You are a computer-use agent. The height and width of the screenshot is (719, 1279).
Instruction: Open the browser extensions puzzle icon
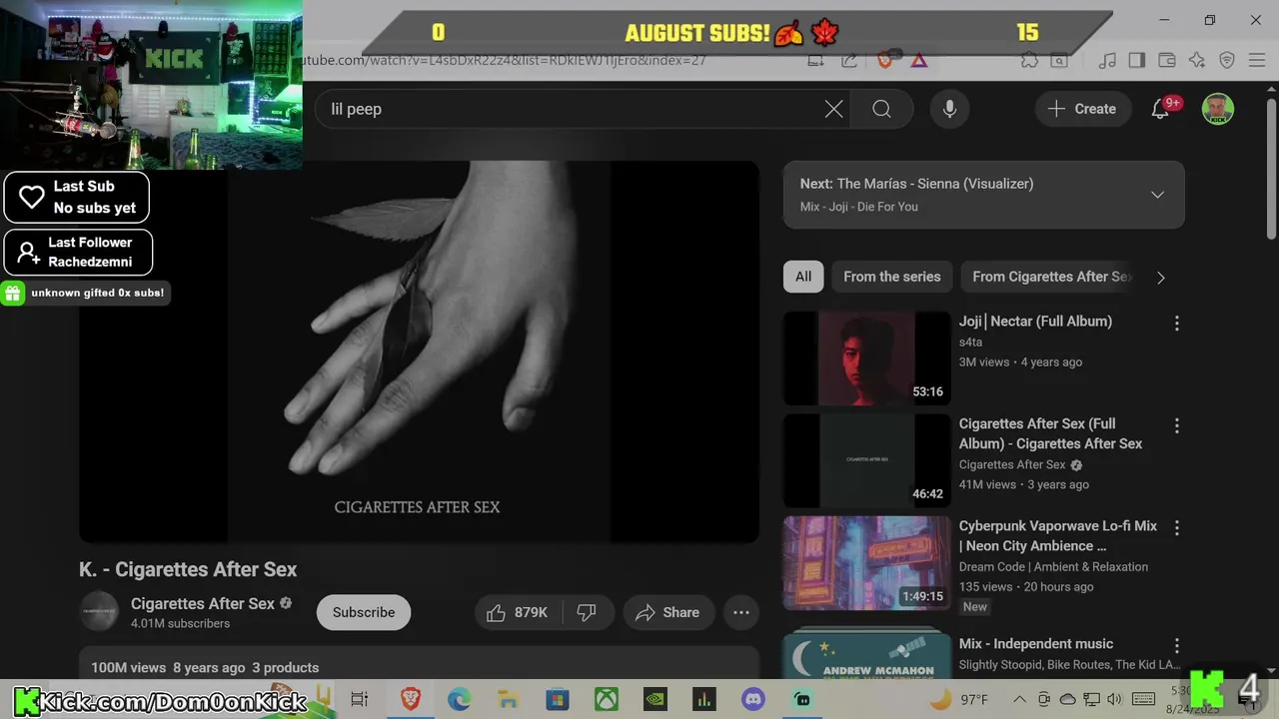point(1029,60)
